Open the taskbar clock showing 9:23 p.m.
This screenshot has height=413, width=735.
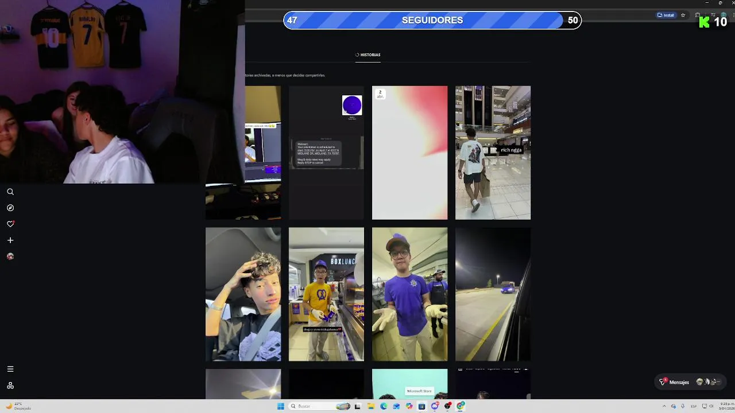(x=726, y=406)
